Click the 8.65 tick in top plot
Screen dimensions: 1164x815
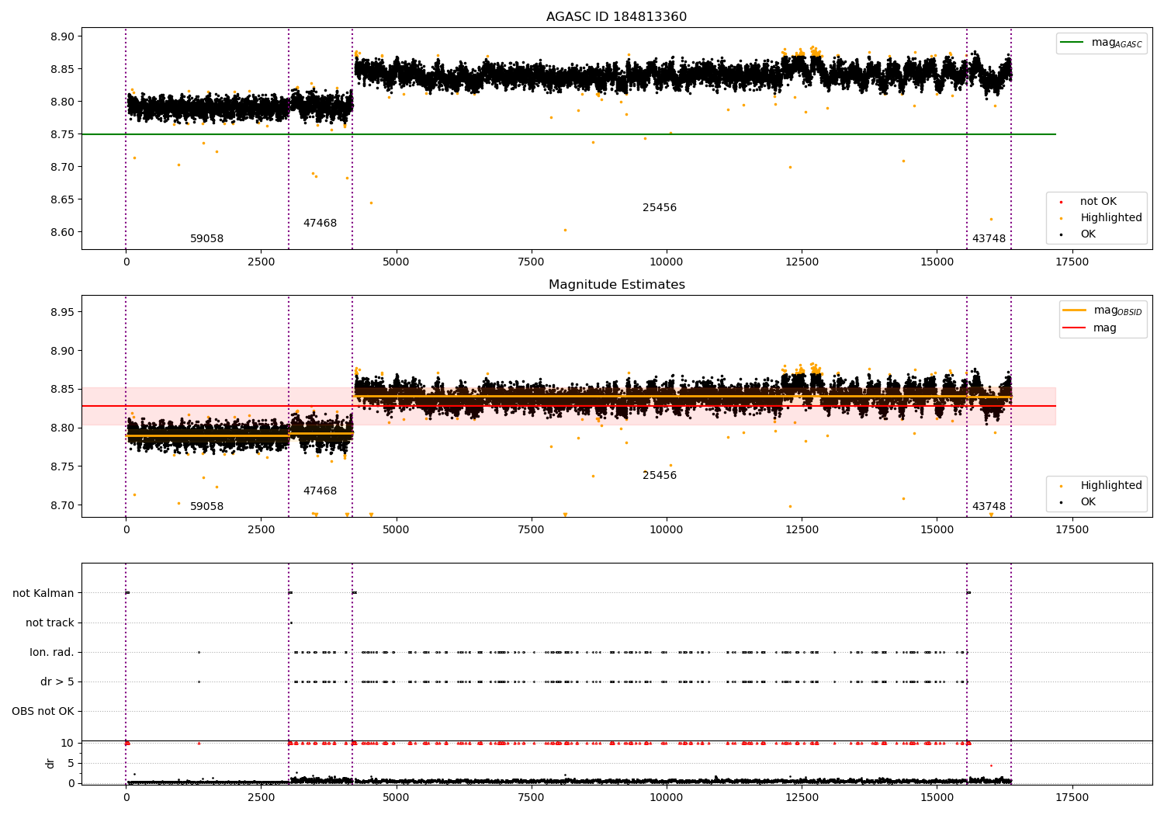coord(62,199)
